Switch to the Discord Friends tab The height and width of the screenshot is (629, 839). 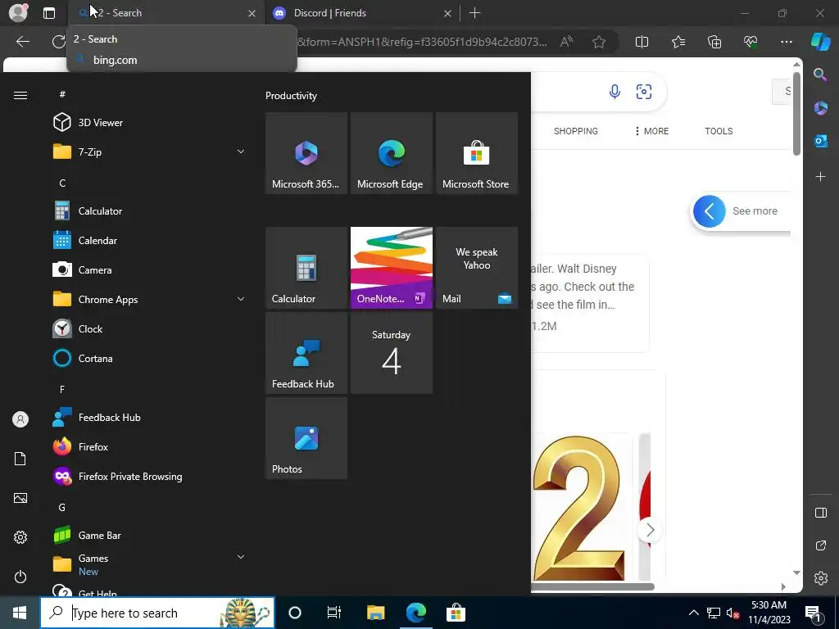tap(362, 13)
